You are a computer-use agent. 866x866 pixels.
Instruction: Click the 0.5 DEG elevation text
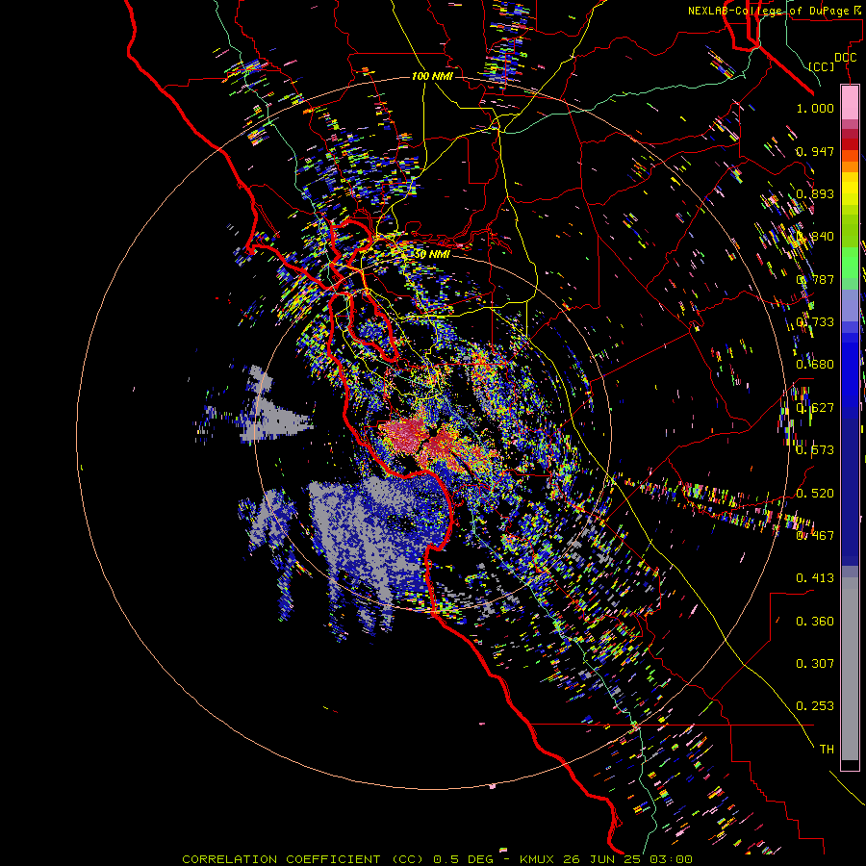click(465, 859)
